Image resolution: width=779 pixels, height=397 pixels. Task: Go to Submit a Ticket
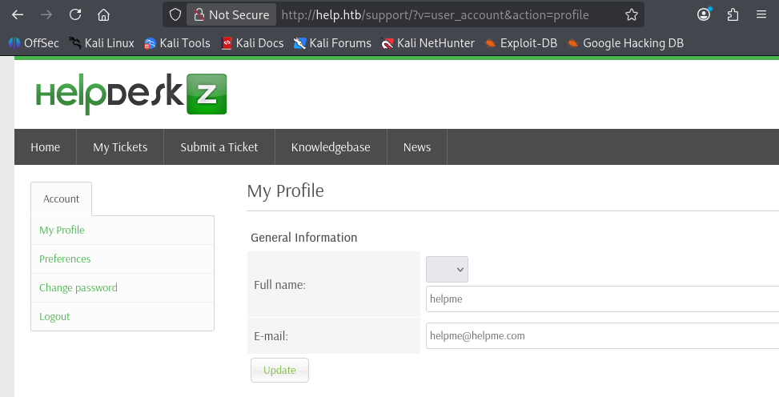[219, 147]
